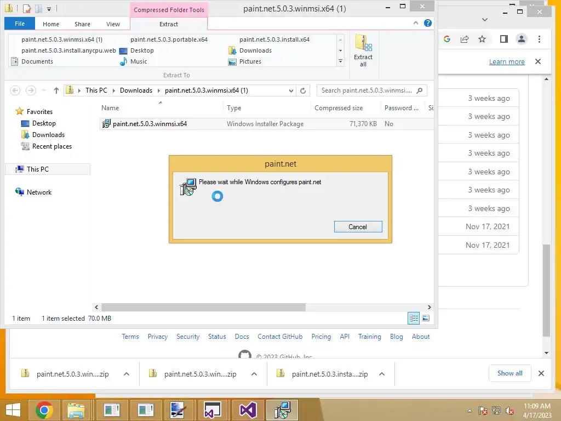
Task: Click Google icon in Chrome toolbar
Action: click(447, 39)
